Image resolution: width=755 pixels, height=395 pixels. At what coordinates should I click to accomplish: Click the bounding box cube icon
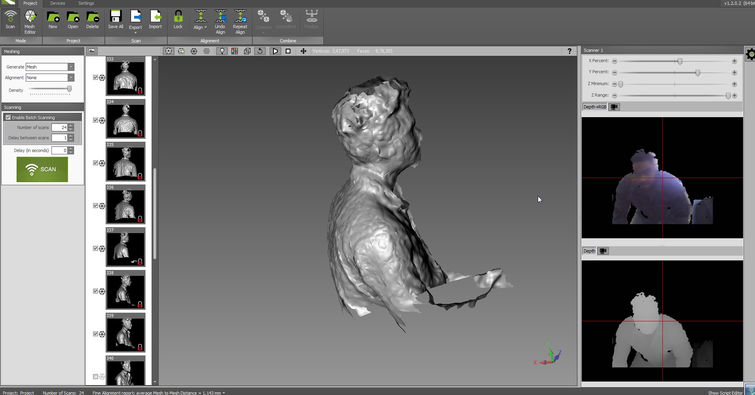[x=247, y=51]
